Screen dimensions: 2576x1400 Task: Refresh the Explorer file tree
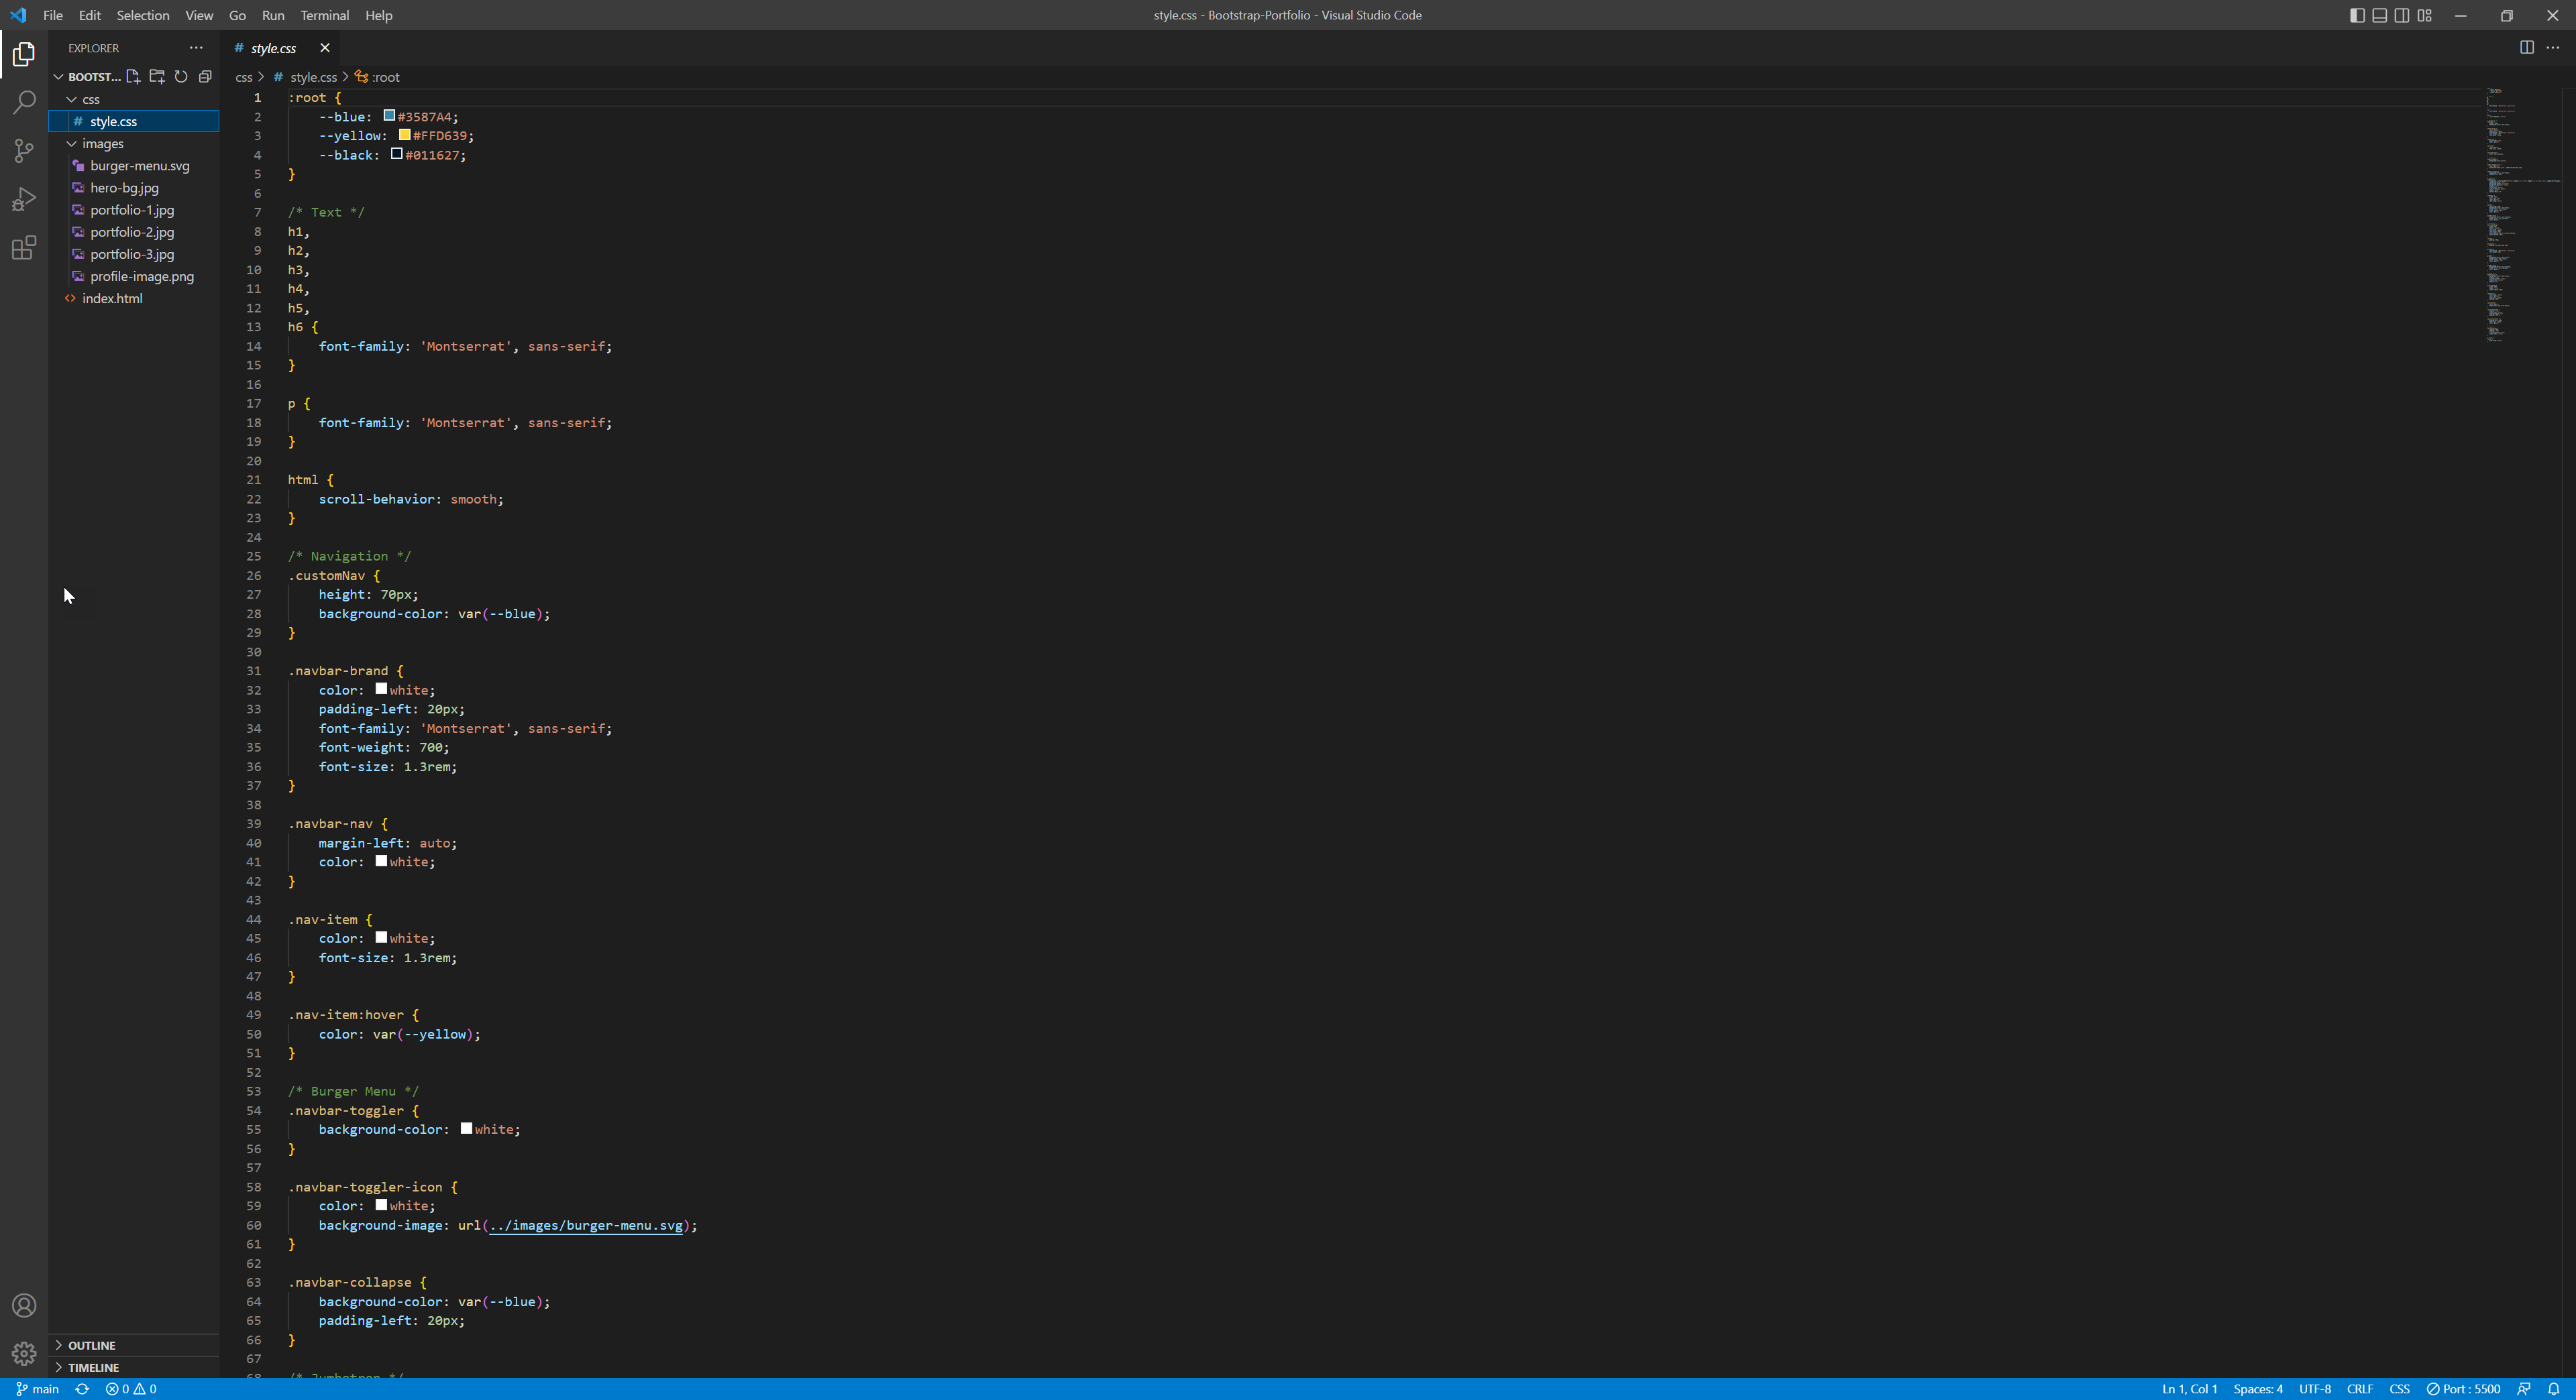pos(181,76)
